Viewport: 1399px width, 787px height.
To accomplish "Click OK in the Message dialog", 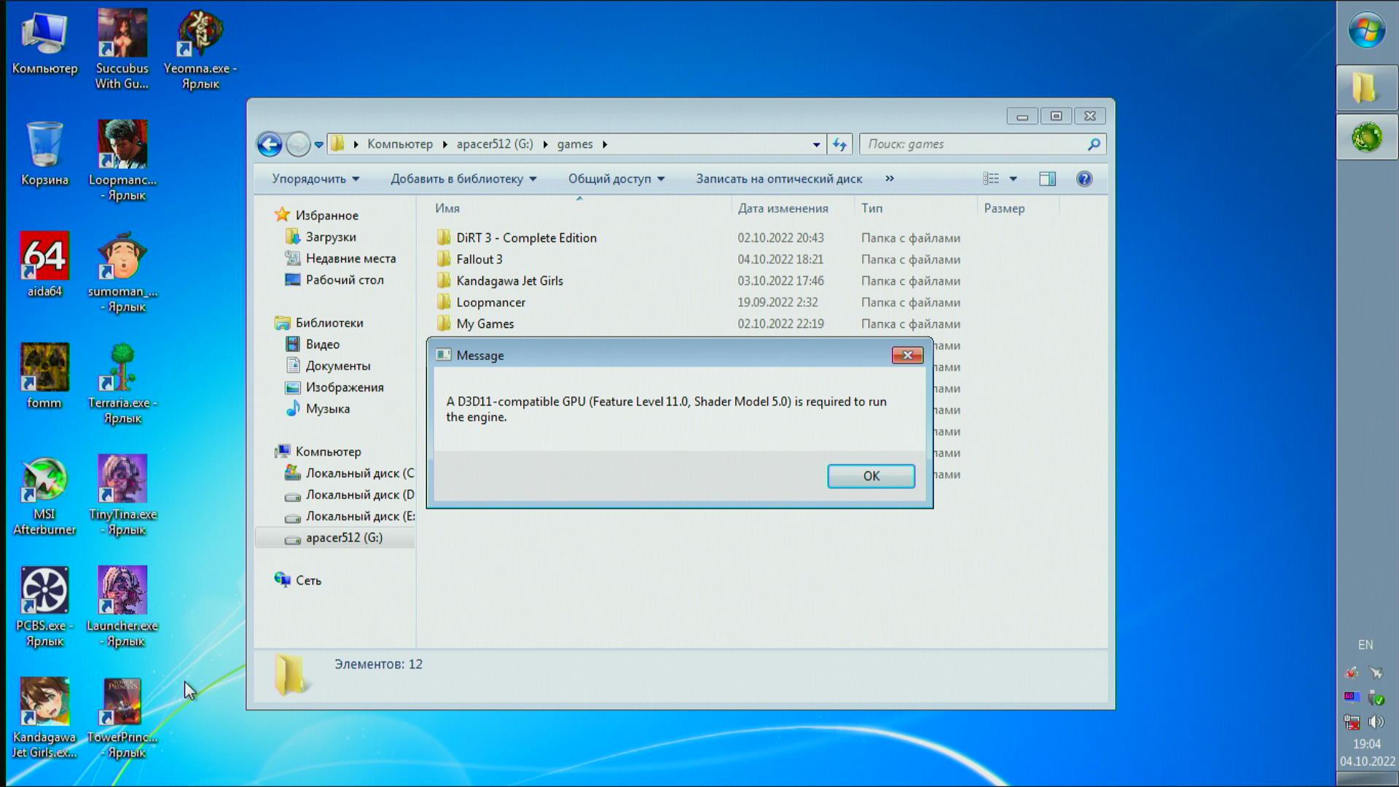I will click(x=871, y=476).
